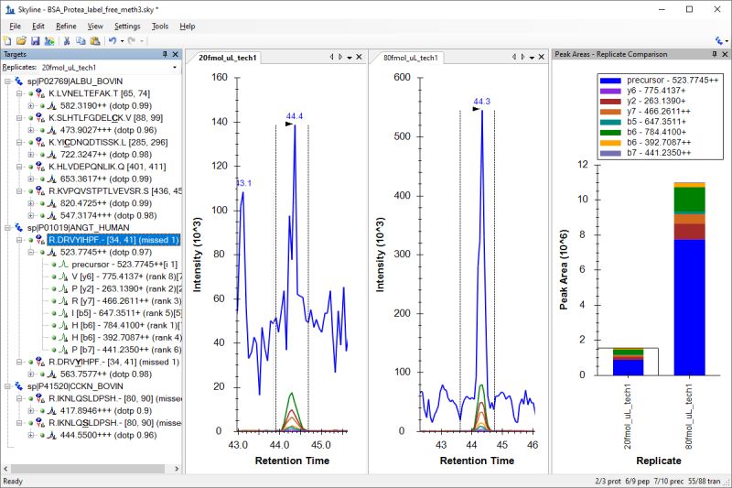Select the K.YICDNQDTISSK.L peptide
The height and width of the screenshot is (488, 732).
pos(108,143)
